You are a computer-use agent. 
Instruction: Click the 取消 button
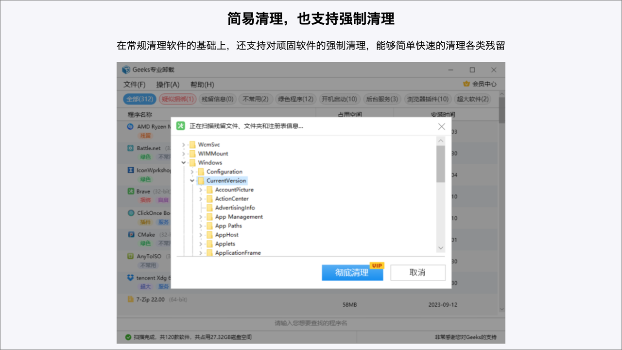point(418,273)
